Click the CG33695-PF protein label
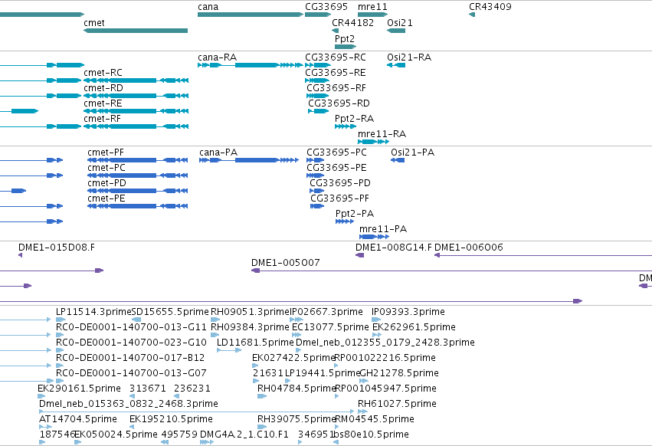The image size is (652, 446). 339,199
